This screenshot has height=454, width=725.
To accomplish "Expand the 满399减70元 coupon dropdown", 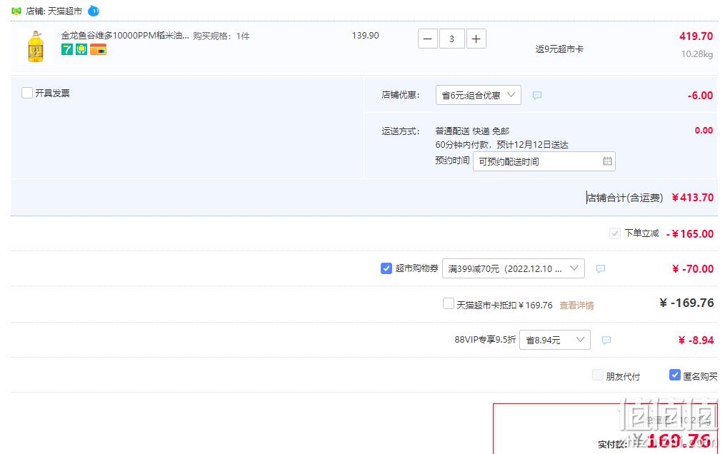I will point(514,268).
